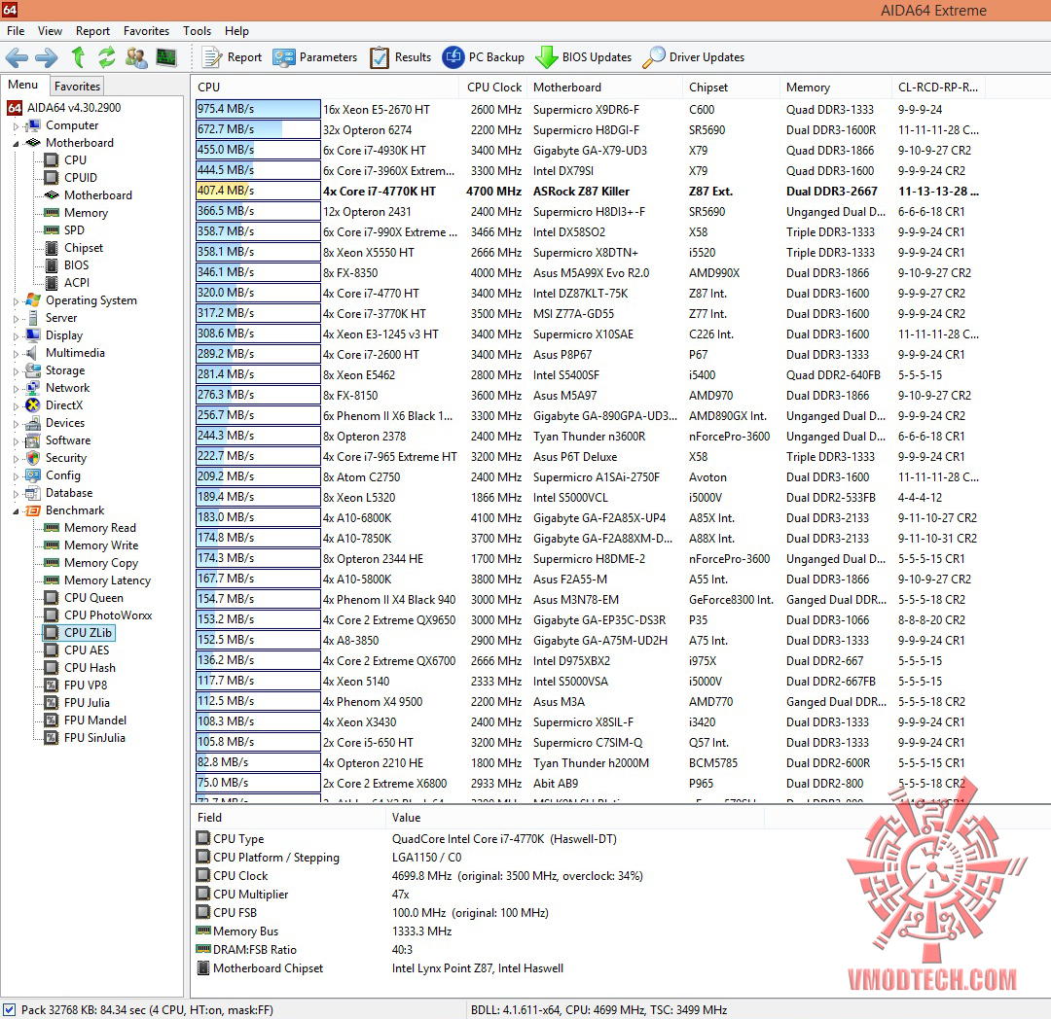The height and width of the screenshot is (1019, 1051).
Task: Collapse the Motherboard tree node
Action: click(x=17, y=143)
